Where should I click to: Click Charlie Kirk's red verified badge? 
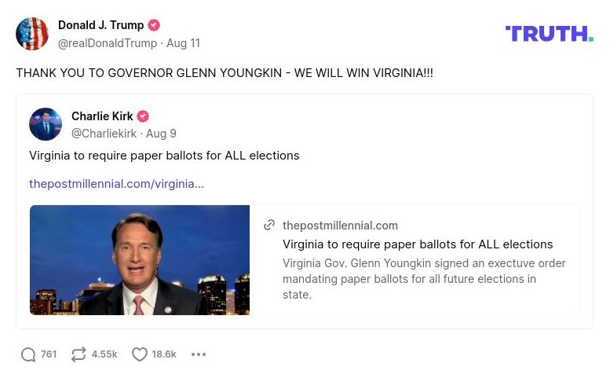143,116
